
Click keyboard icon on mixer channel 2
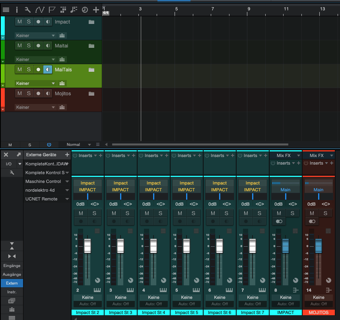point(97,290)
